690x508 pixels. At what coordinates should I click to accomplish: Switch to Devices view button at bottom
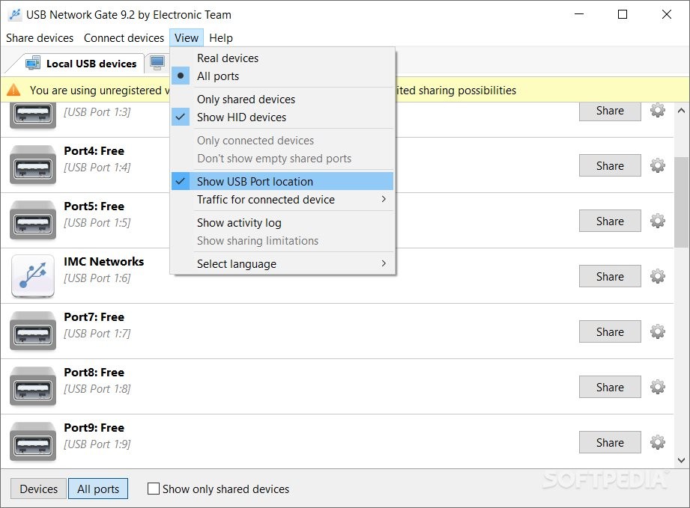39,489
